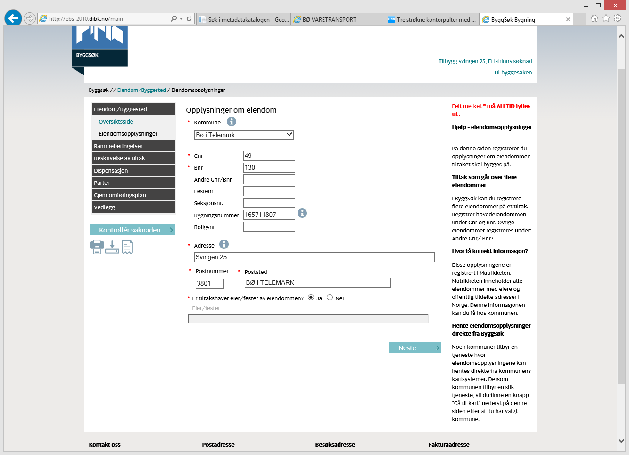The height and width of the screenshot is (455, 629).
Task: Follow the Til byggesaken link
Action: [x=513, y=73]
